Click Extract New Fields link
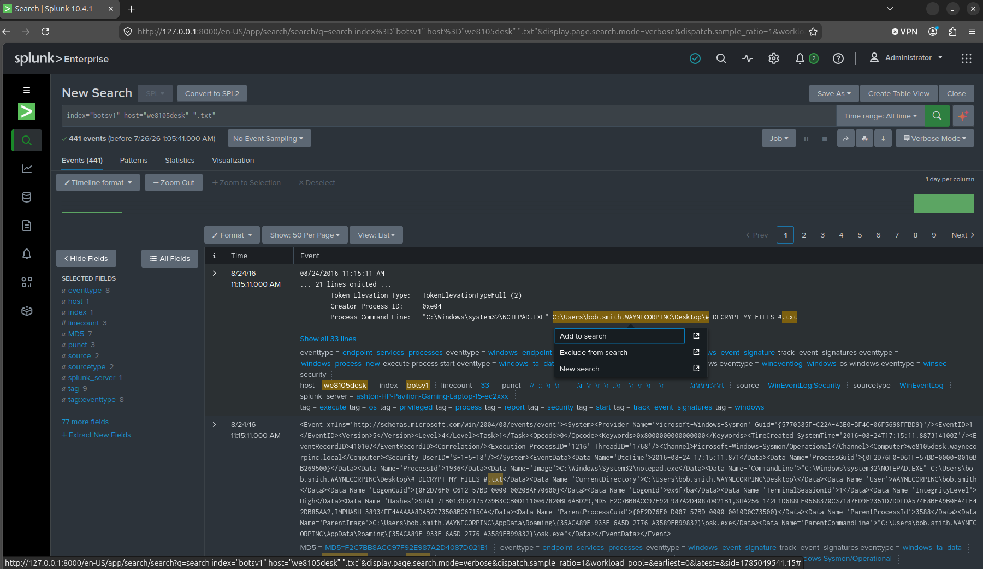Image resolution: width=983 pixels, height=569 pixels. coord(96,435)
